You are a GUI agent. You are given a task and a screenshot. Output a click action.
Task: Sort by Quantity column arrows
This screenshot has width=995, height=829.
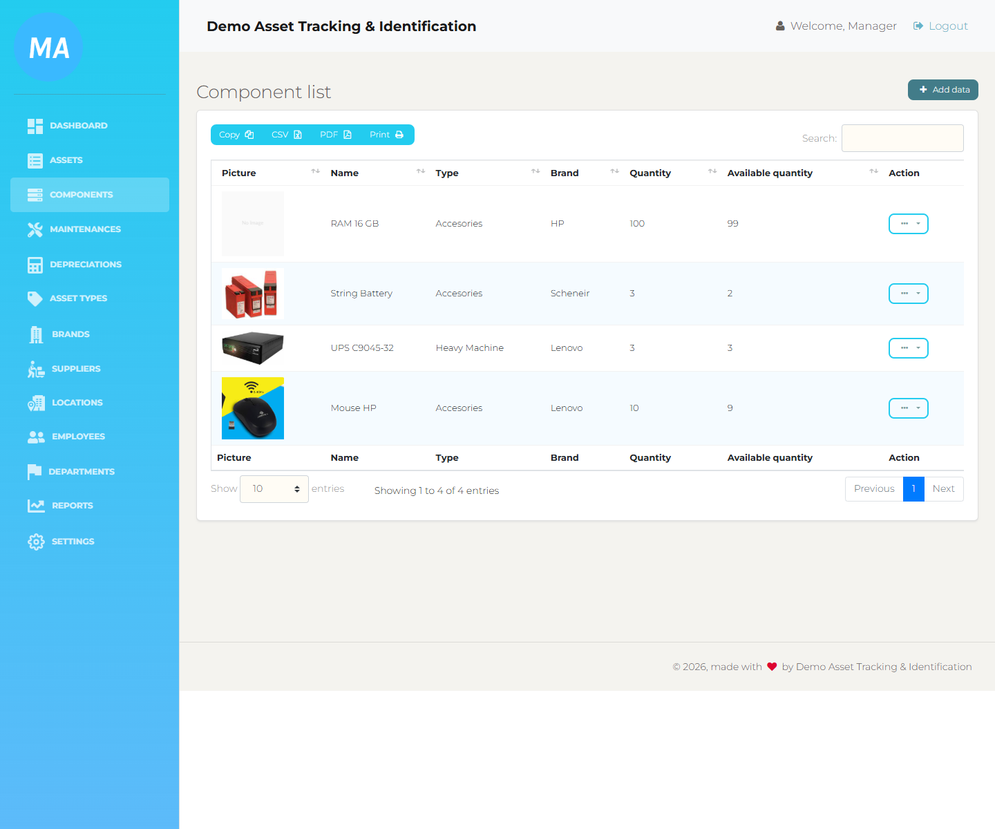(x=712, y=171)
